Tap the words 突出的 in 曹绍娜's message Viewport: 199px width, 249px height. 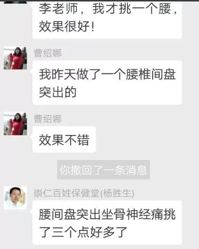pyautogui.click(x=58, y=92)
